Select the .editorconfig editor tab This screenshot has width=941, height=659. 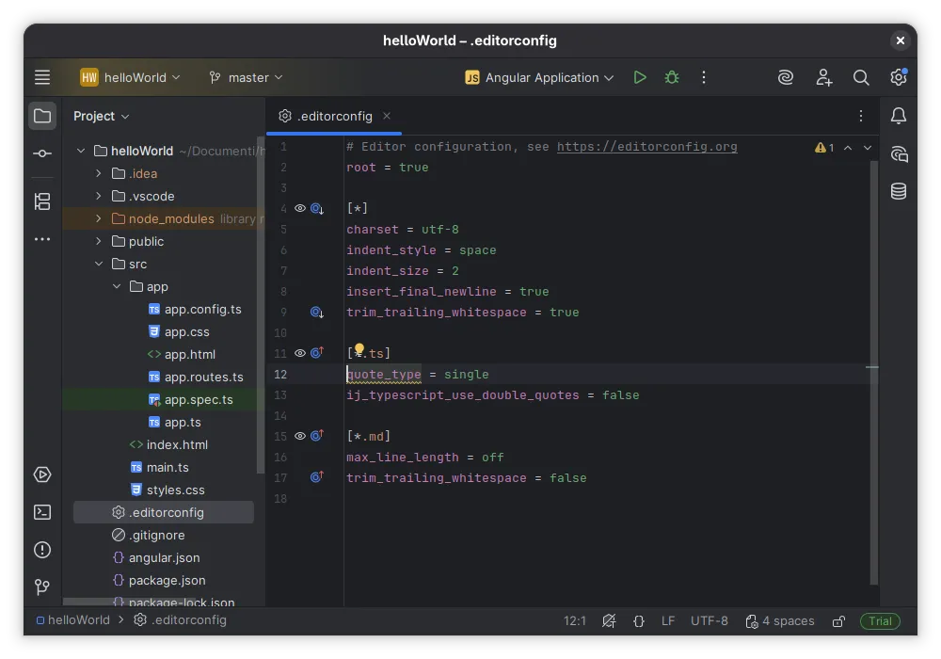[x=334, y=116]
